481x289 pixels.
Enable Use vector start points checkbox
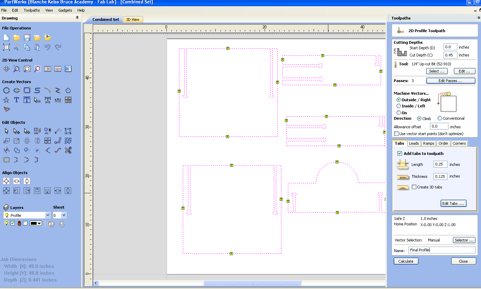[396, 134]
